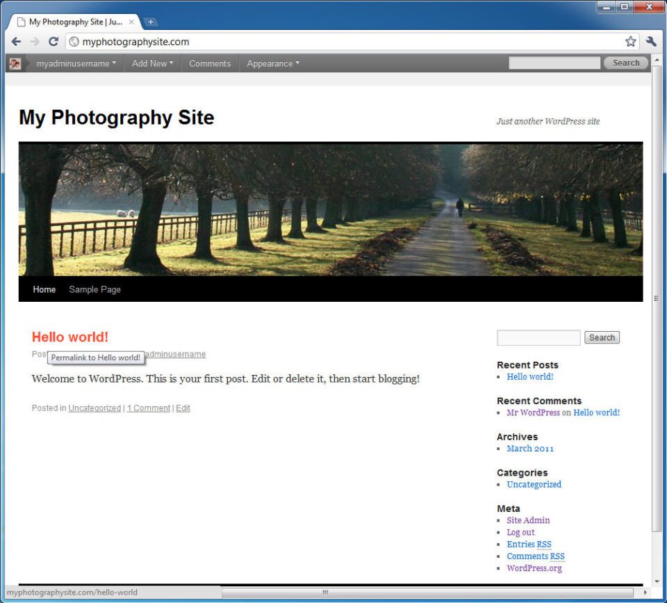Click the globe icon in address bar
Viewport: 667px width, 603px height.
[x=74, y=42]
